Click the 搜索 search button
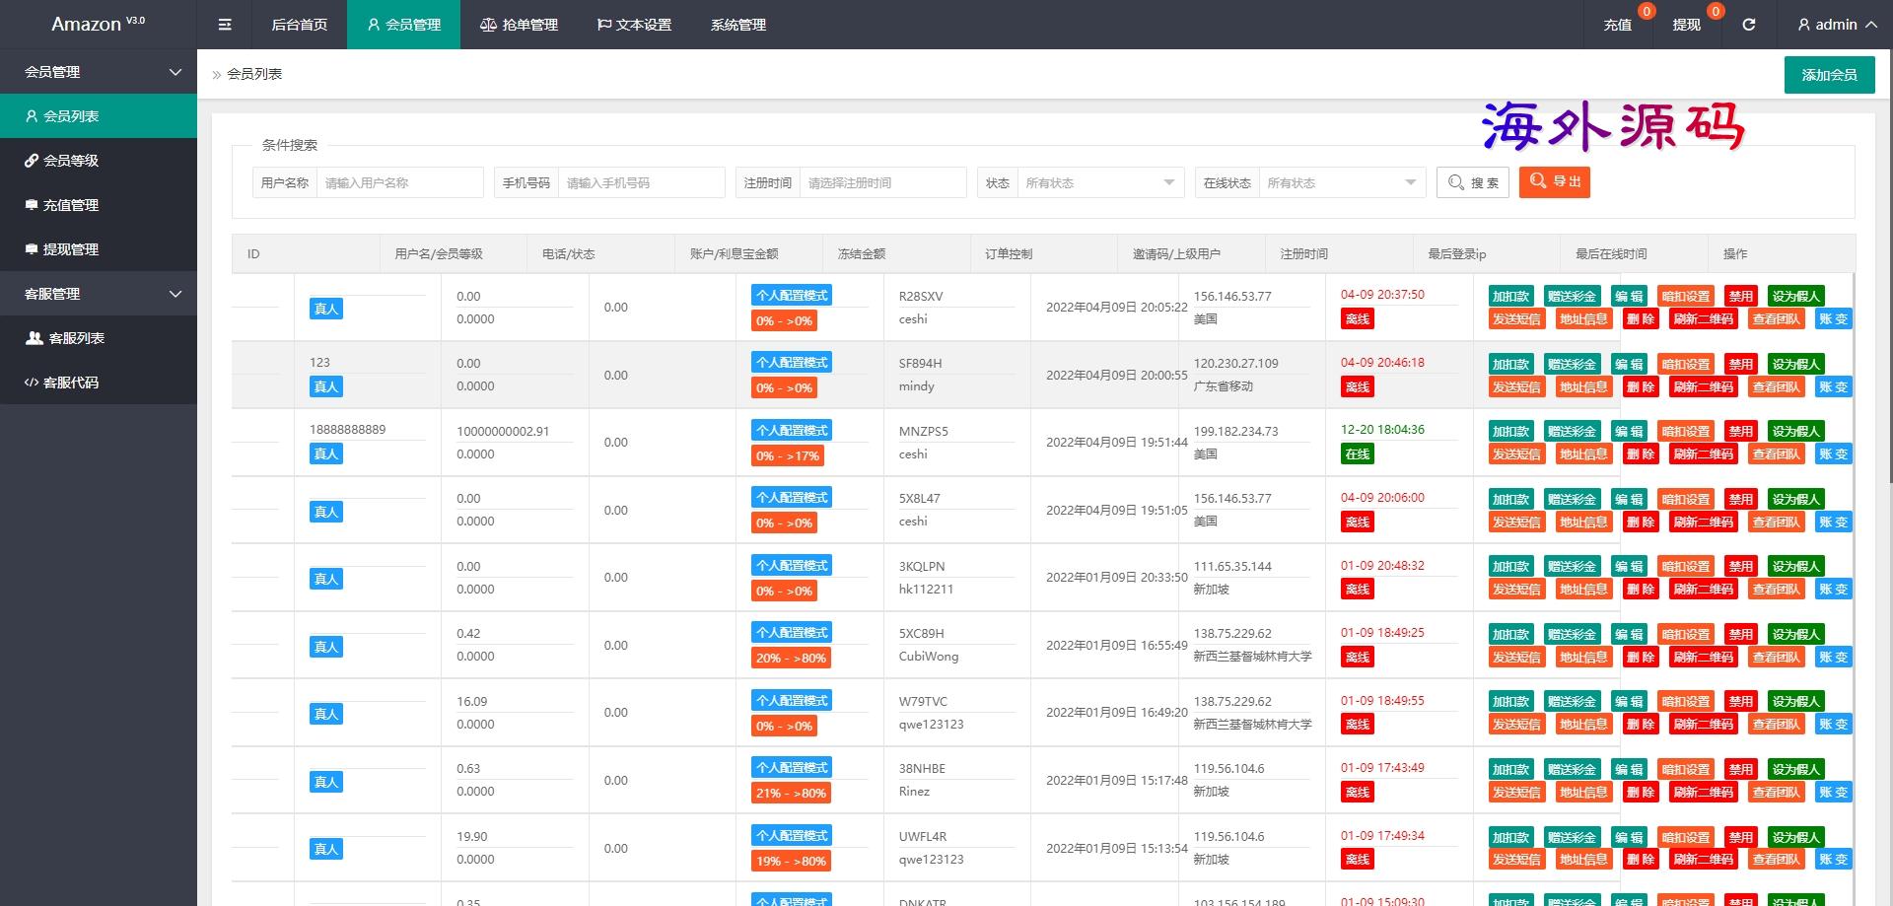This screenshot has width=1893, height=906. pyautogui.click(x=1473, y=182)
